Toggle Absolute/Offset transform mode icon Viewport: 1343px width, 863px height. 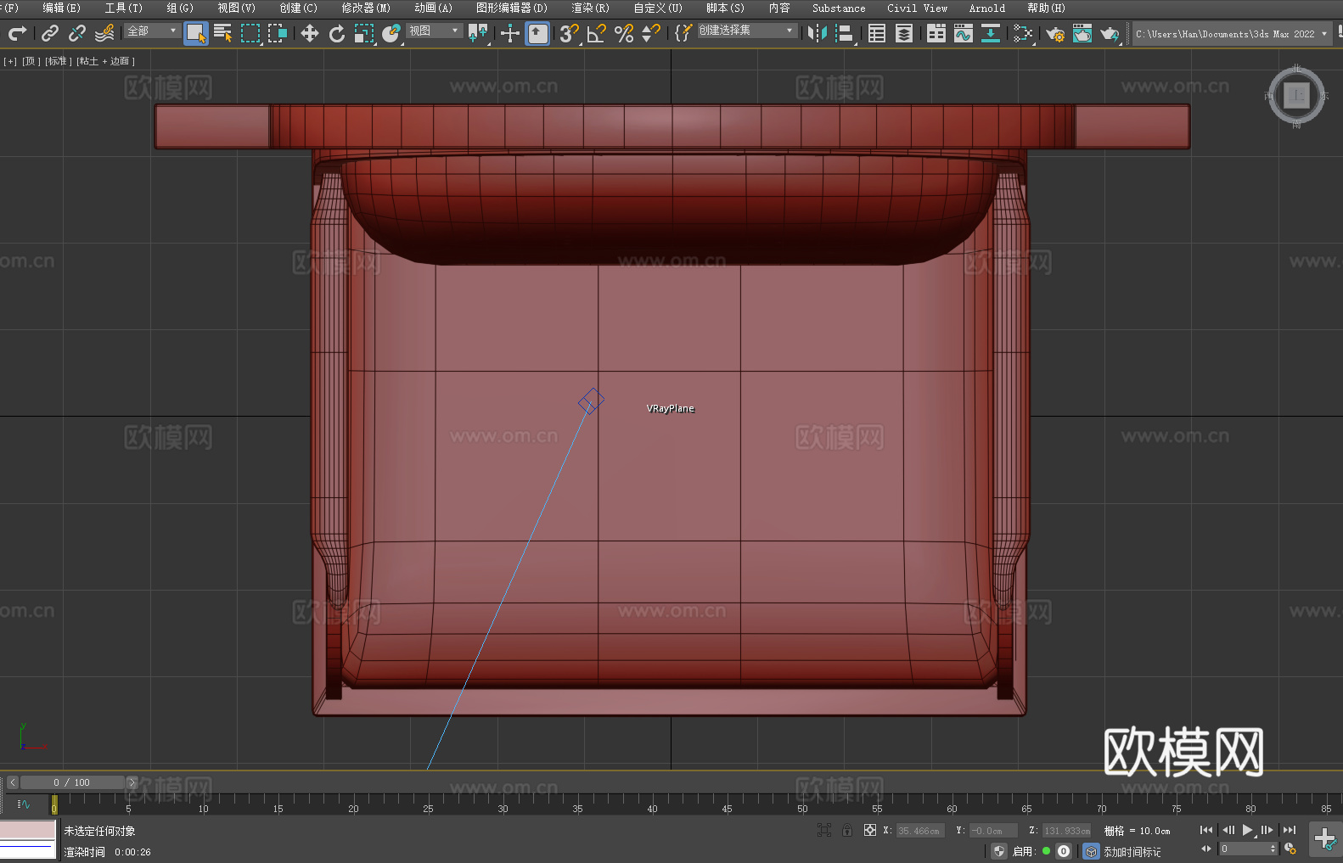pos(870,830)
